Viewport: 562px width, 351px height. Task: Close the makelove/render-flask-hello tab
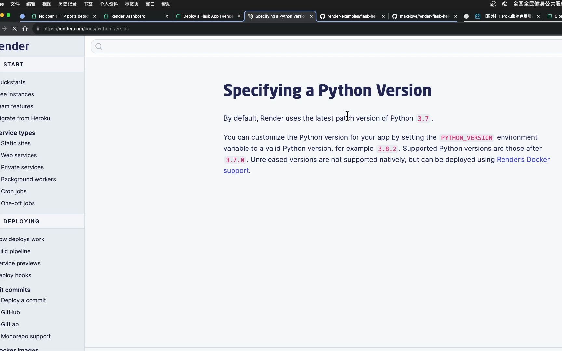click(x=456, y=16)
